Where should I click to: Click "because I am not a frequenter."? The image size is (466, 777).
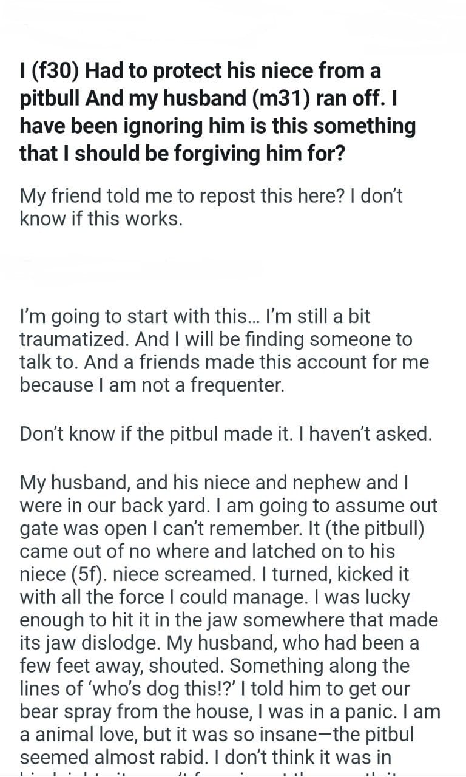pos(152,385)
